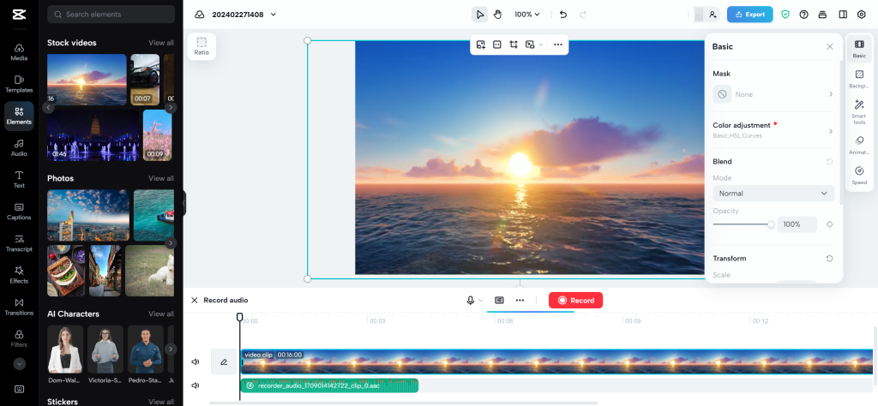878x406 pixels.
Task: Select the Elements tab in sidebar
Action: pyautogui.click(x=19, y=116)
